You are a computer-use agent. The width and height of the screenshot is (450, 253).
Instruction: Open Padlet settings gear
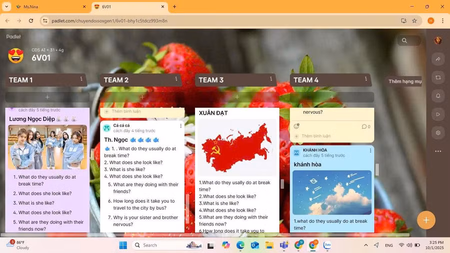point(438,132)
